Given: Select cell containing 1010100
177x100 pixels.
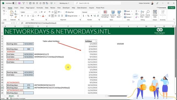Looking at the screenshot, I should (120, 44).
